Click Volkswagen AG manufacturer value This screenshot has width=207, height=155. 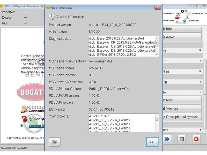(100, 61)
